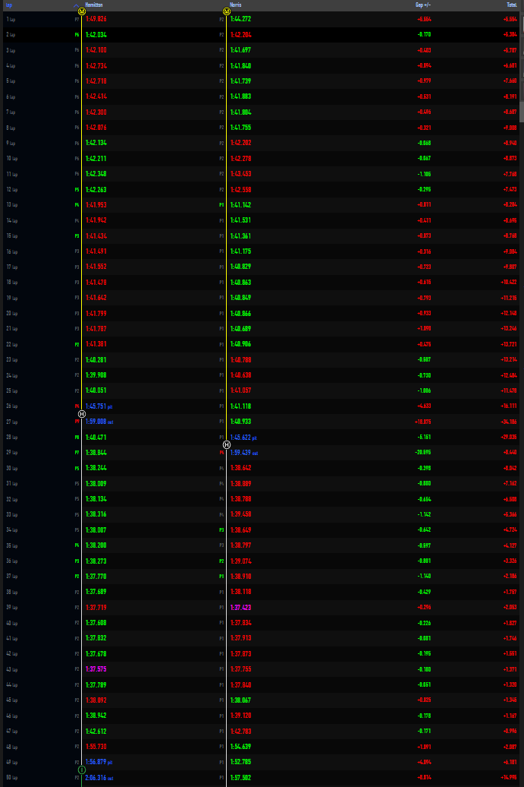524x787 pixels.
Task: Click Hamilton's white Hard tyre marker after lap 26
Action: click(x=82, y=414)
